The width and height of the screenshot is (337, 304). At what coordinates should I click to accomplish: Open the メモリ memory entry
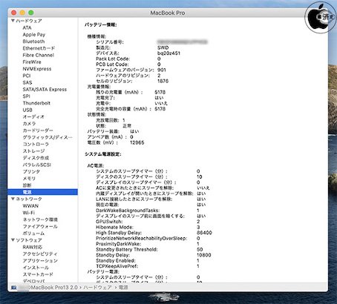tap(29, 179)
